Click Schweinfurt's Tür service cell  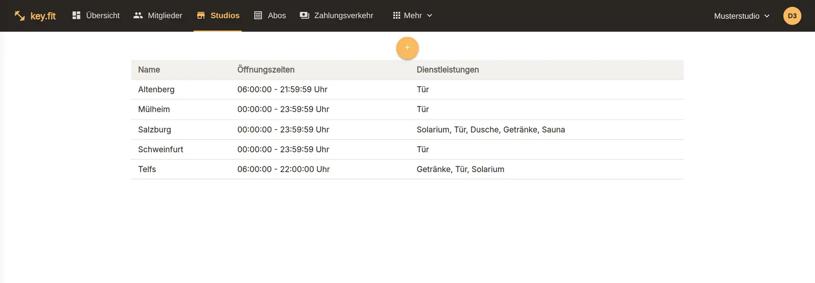coord(423,149)
